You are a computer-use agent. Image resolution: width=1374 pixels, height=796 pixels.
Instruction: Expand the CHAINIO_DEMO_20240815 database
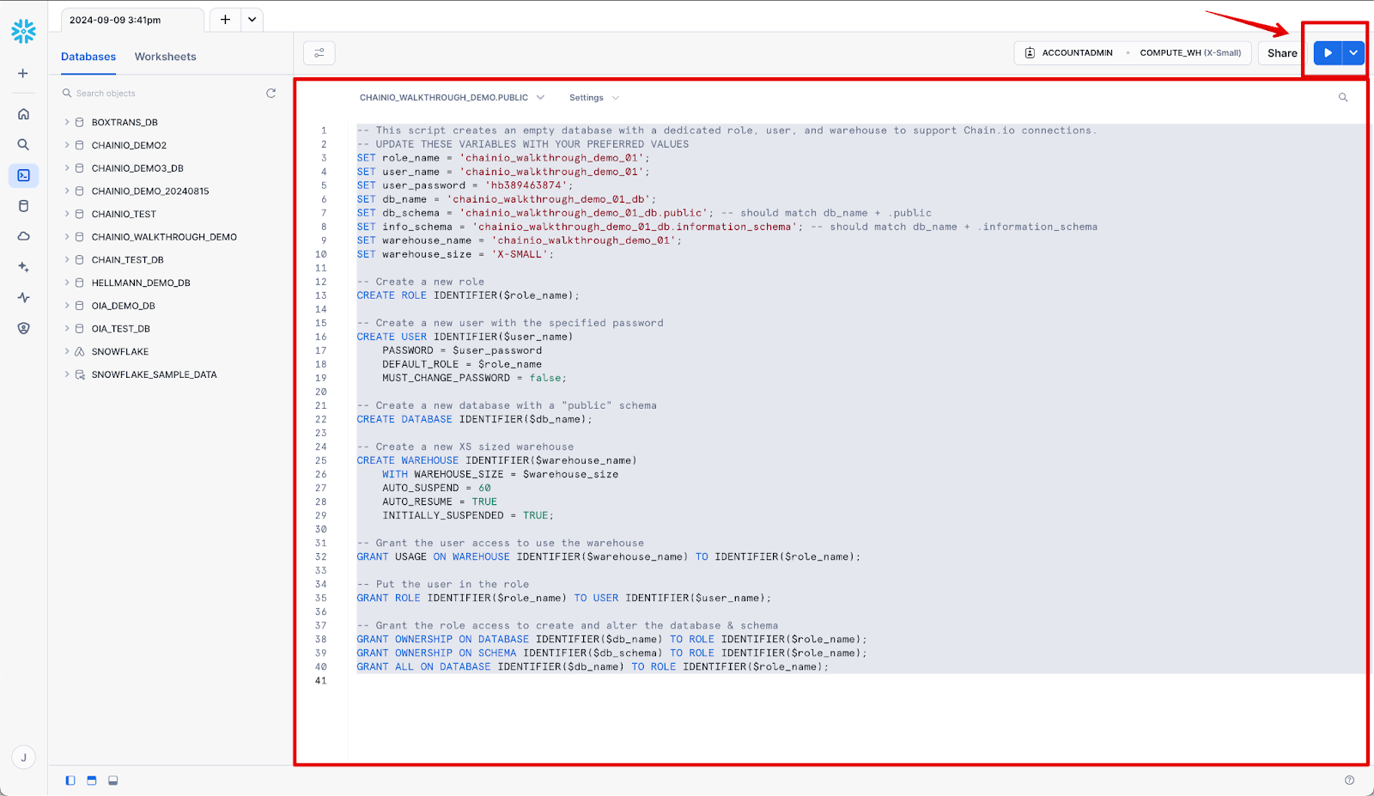tap(67, 191)
